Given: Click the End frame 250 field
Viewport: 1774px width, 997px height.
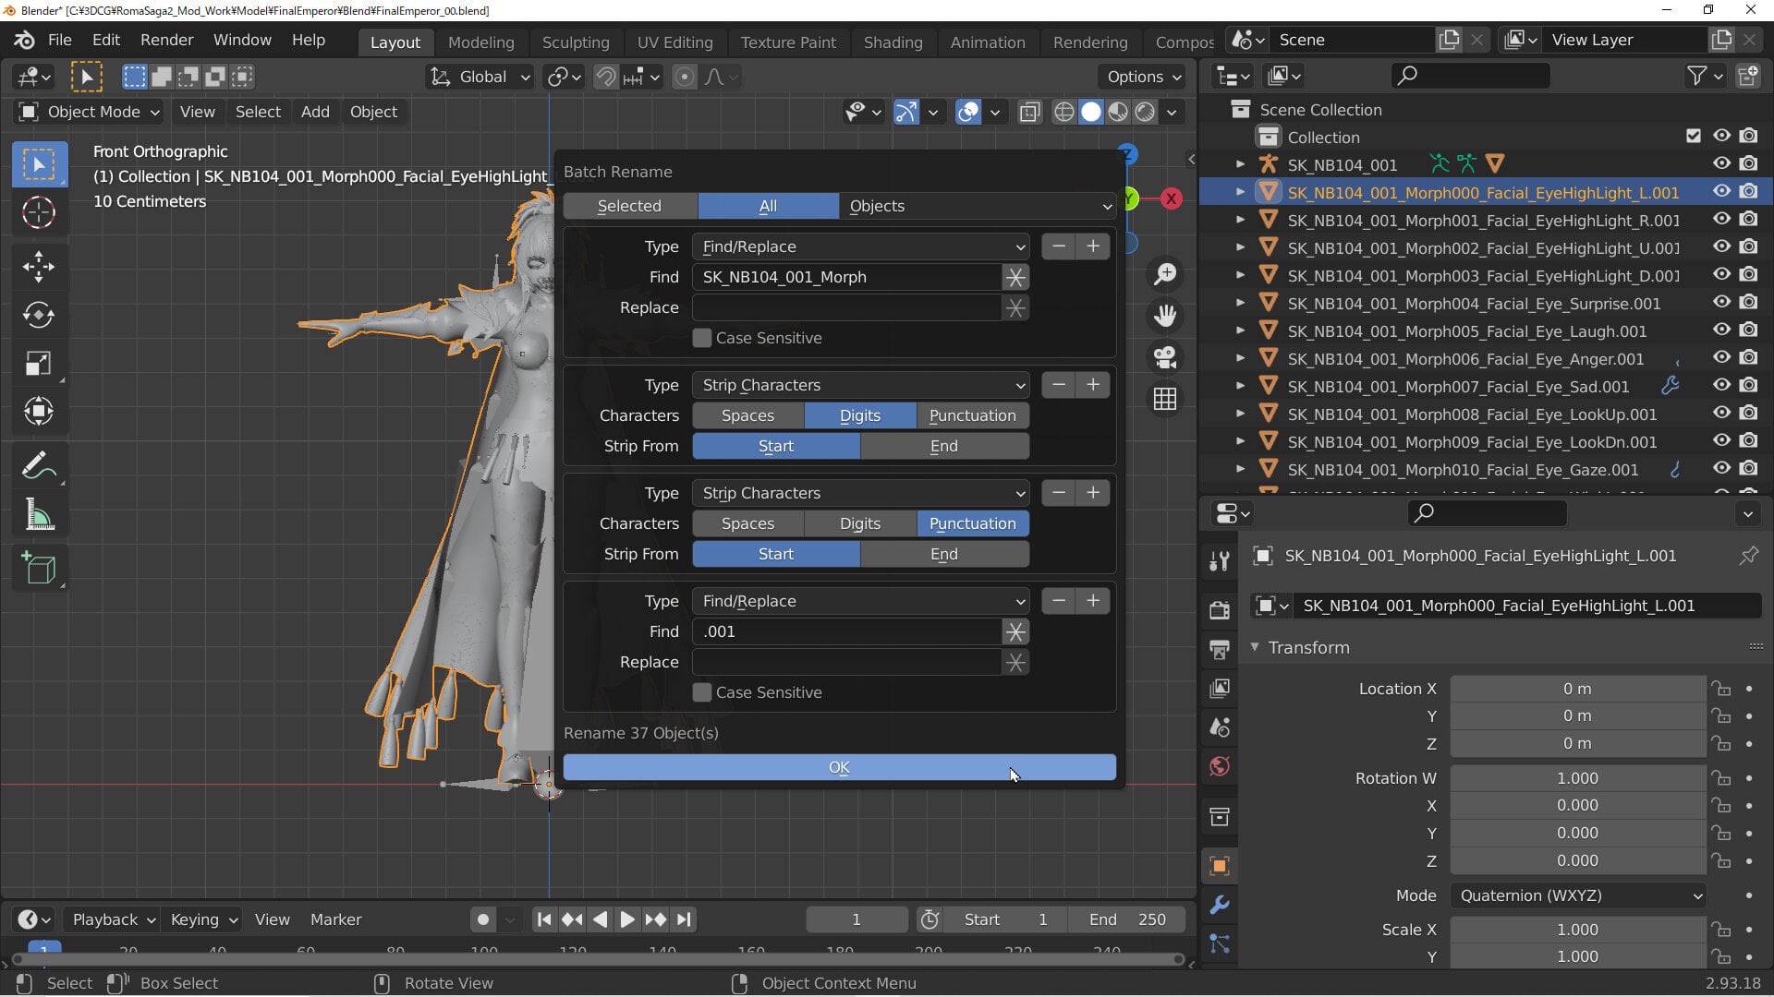Looking at the screenshot, I should (x=1127, y=919).
